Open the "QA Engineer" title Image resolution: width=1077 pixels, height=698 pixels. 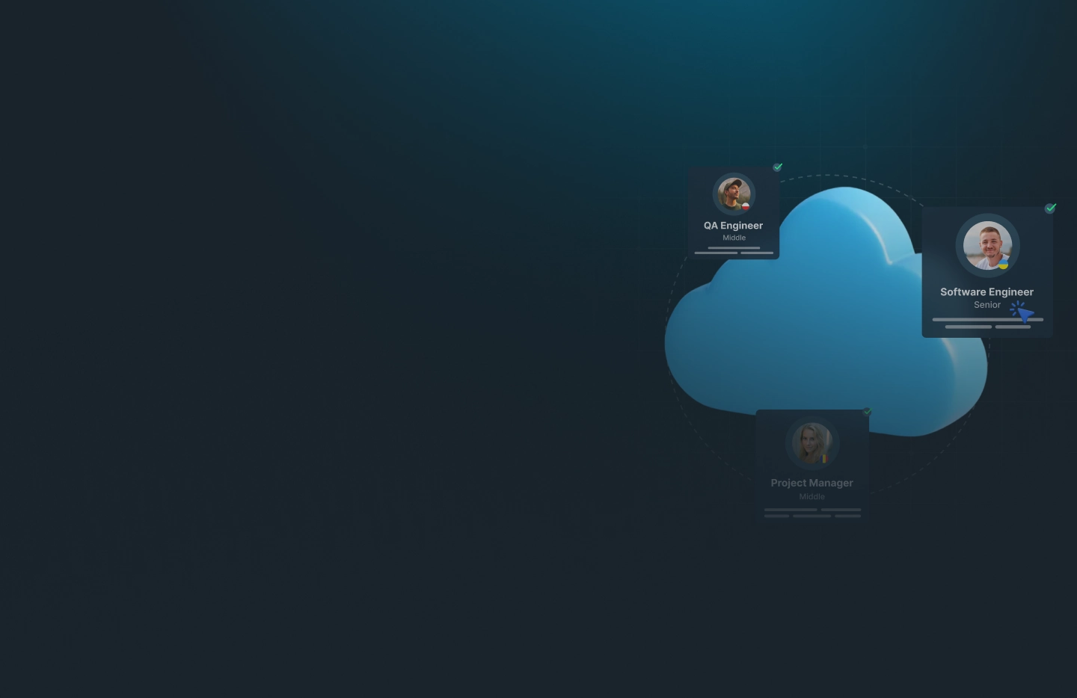coord(733,226)
